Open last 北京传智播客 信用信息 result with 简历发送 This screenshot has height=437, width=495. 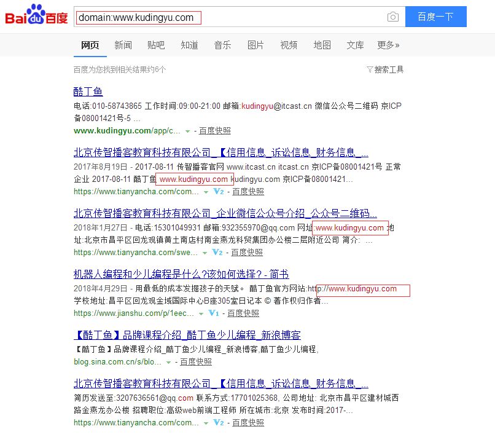[x=221, y=384]
